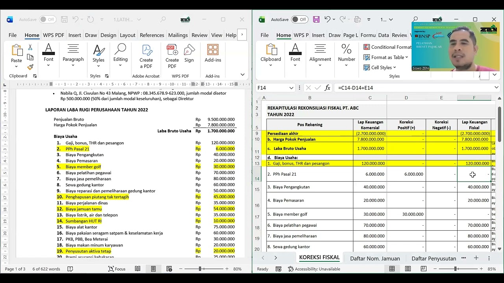The height and width of the screenshot is (283, 504).
Task: Open Styles gallery in Word
Action: pos(98,55)
